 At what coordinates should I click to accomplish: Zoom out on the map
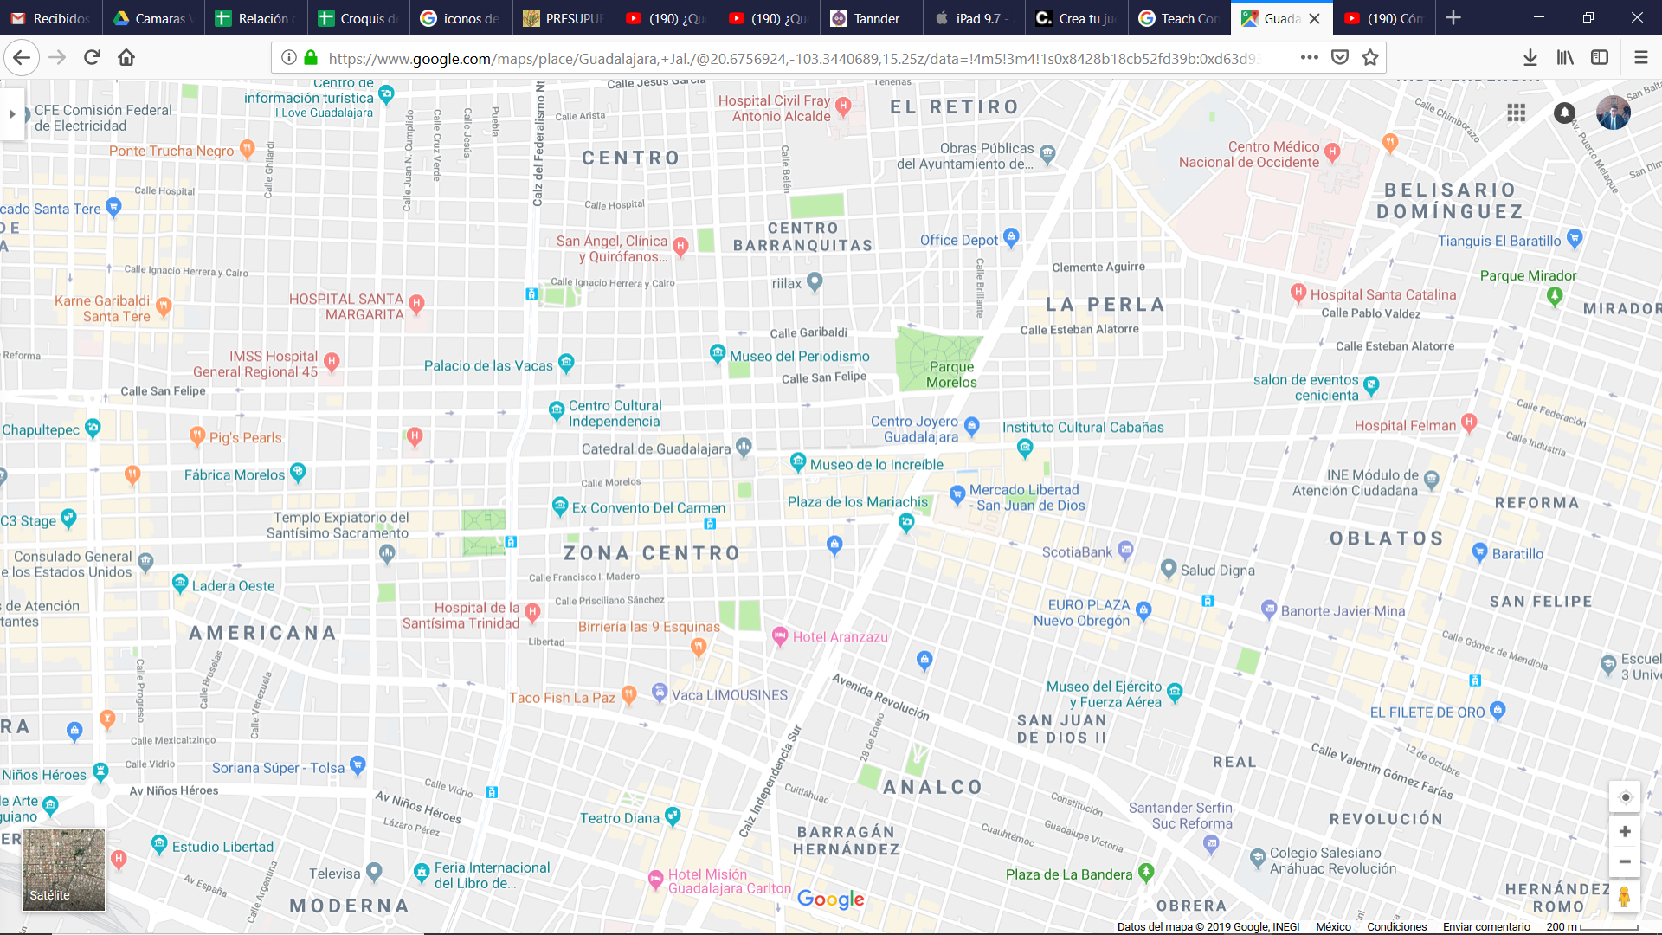[1625, 862]
